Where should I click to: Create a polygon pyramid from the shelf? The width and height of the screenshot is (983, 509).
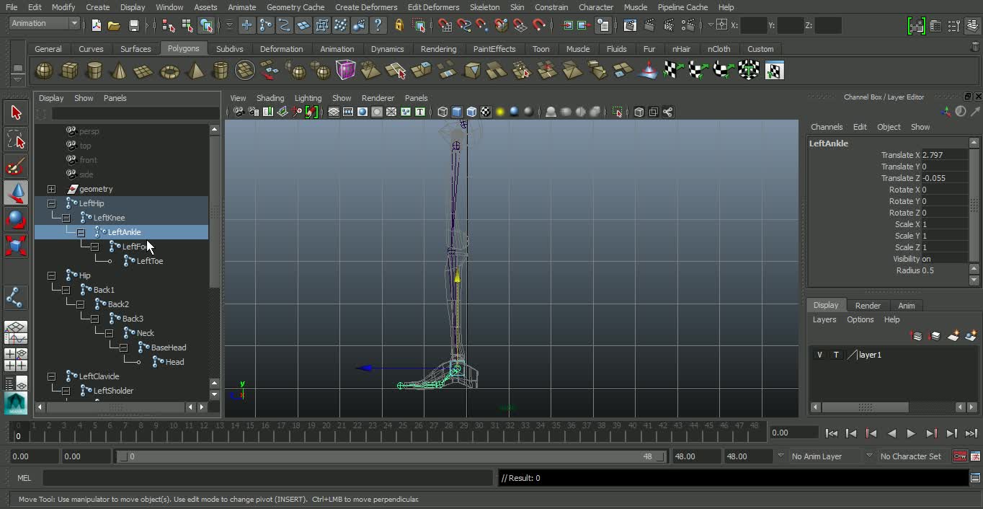pos(195,71)
